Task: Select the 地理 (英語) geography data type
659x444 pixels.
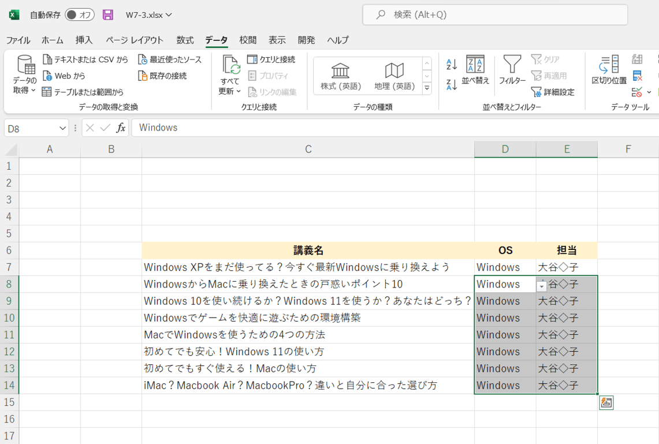Action: pos(394,76)
